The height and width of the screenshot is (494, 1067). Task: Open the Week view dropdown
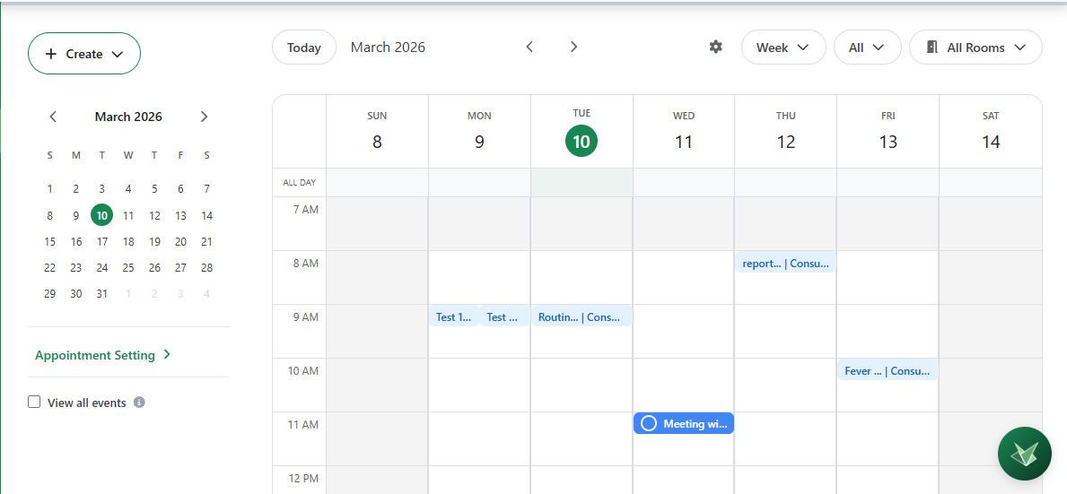point(783,48)
